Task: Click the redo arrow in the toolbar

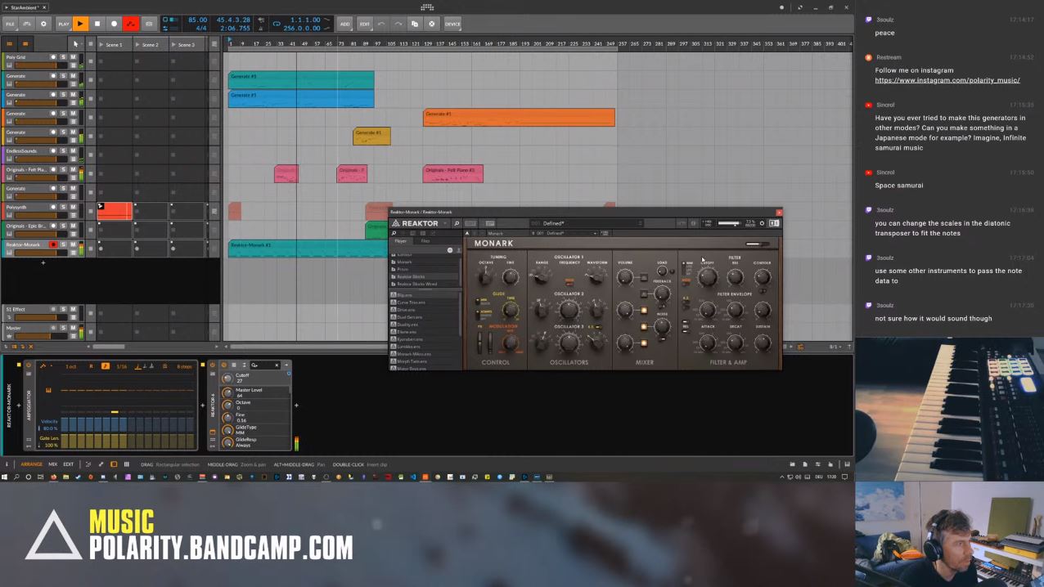Action: coord(398,24)
